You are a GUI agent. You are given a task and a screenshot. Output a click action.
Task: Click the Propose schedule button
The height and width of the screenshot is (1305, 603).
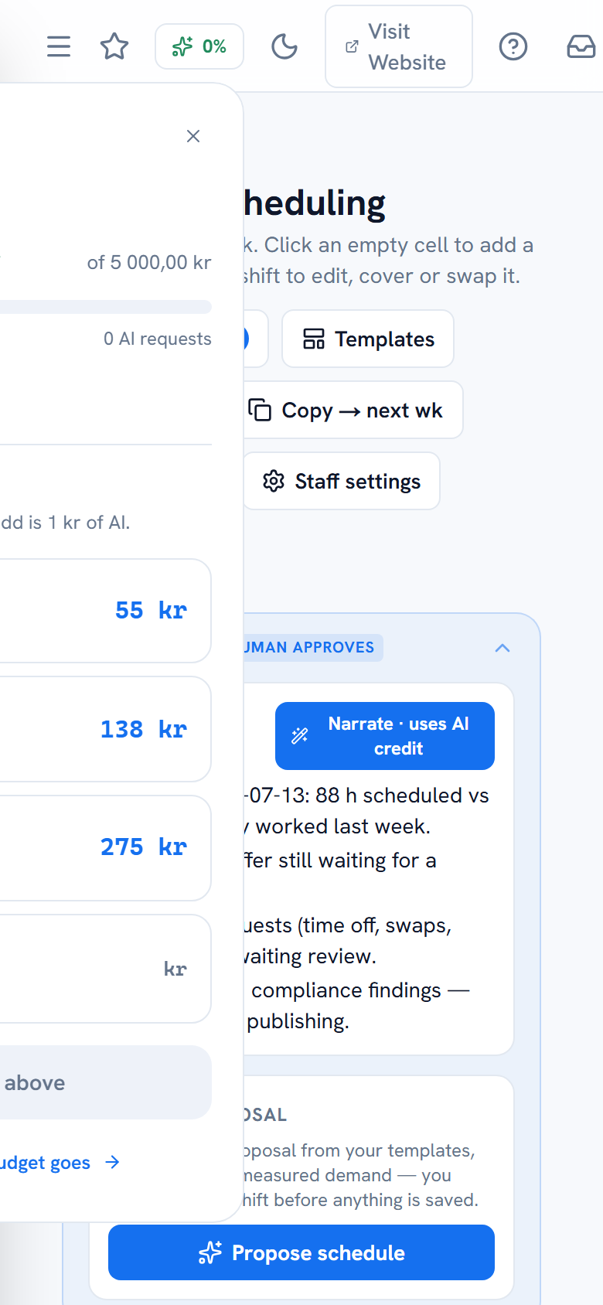[301, 1252]
